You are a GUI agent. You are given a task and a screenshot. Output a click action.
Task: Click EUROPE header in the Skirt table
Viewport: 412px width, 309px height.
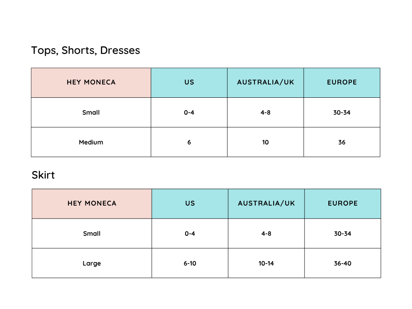click(342, 203)
